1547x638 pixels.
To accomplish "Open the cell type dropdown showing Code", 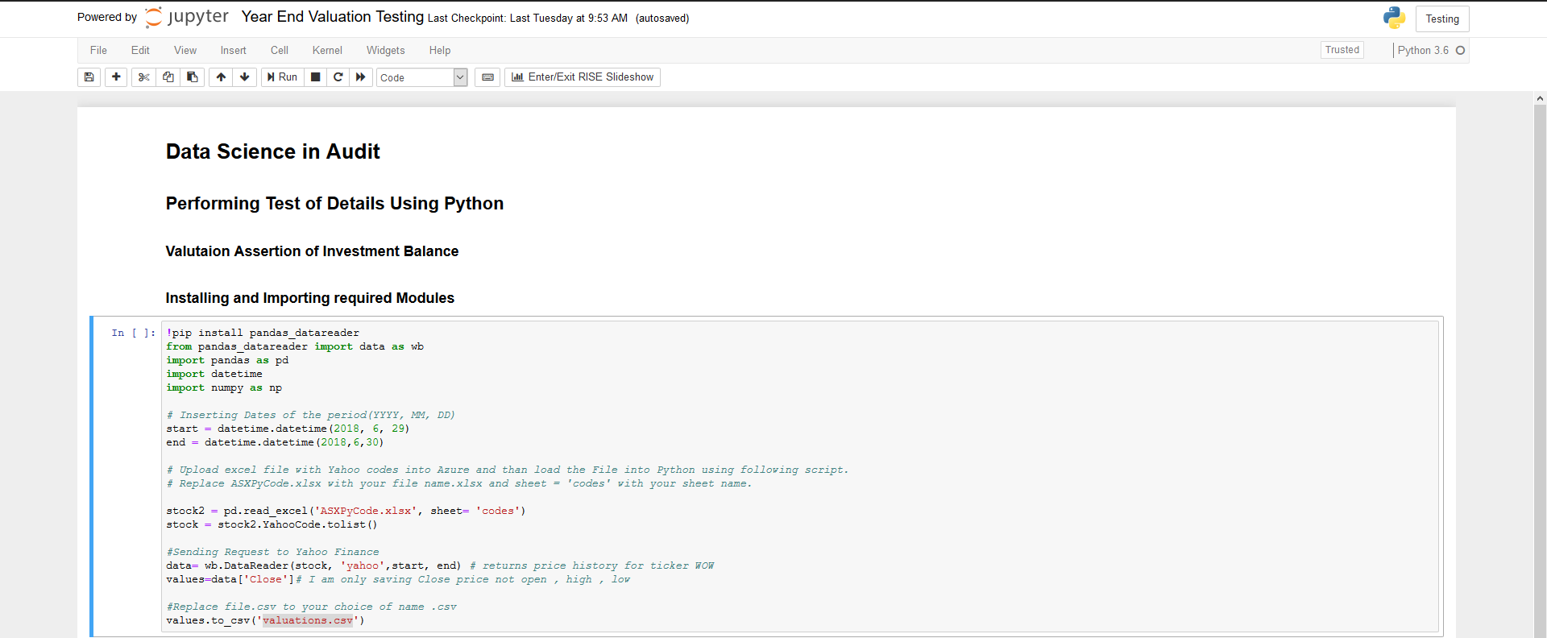I will (x=421, y=77).
